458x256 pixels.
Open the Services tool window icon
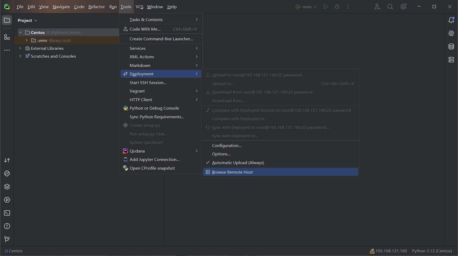coord(7,200)
